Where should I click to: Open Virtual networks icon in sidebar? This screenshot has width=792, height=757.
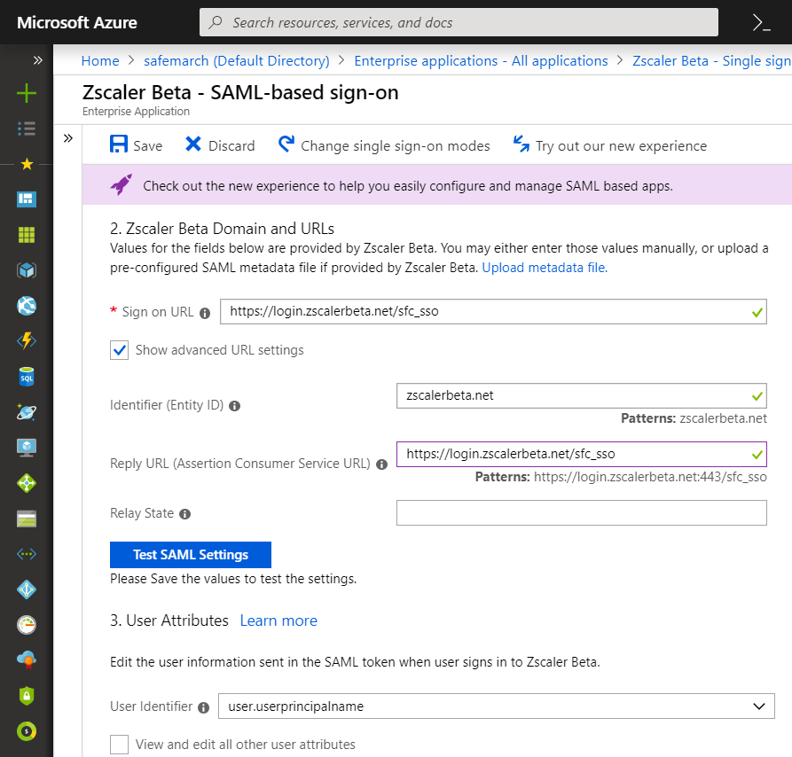tap(27, 554)
